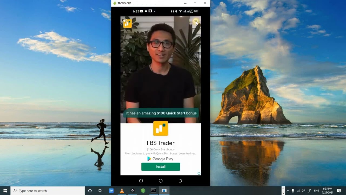This screenshot has height=195, width=346.
Task: Click the FBS Trader app title
Action: click(161, 143)
